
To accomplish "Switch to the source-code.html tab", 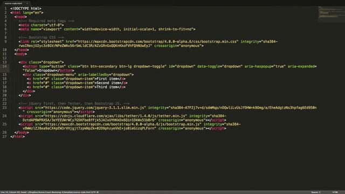I will [13, 3].
